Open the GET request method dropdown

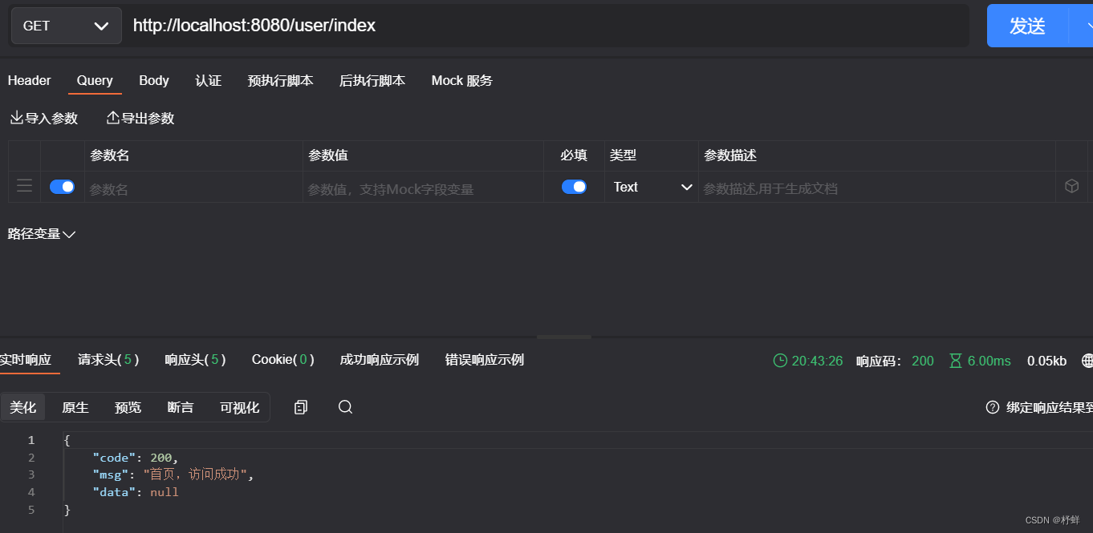coord(66,26)
